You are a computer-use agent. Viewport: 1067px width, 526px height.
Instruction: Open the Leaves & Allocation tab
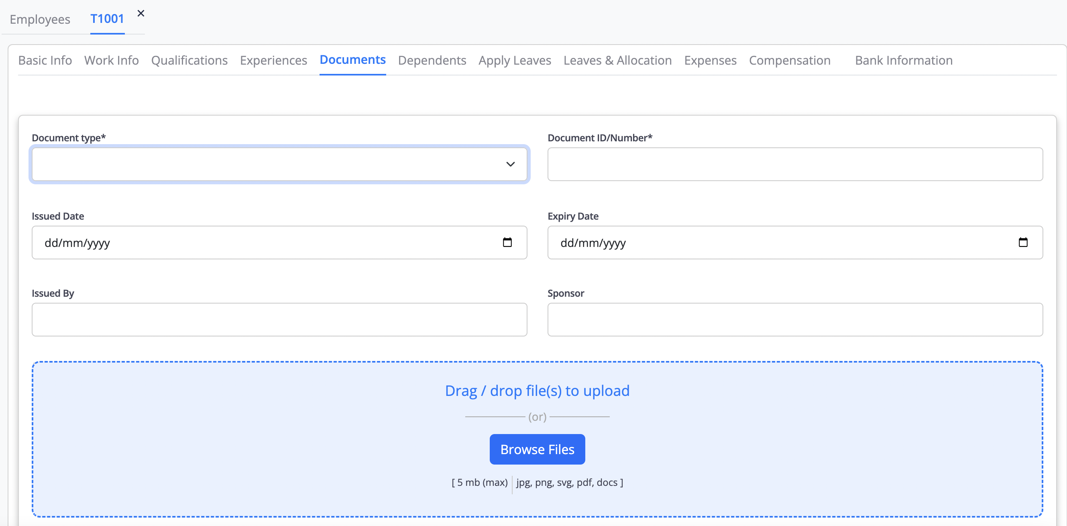[x=617, y=61]
